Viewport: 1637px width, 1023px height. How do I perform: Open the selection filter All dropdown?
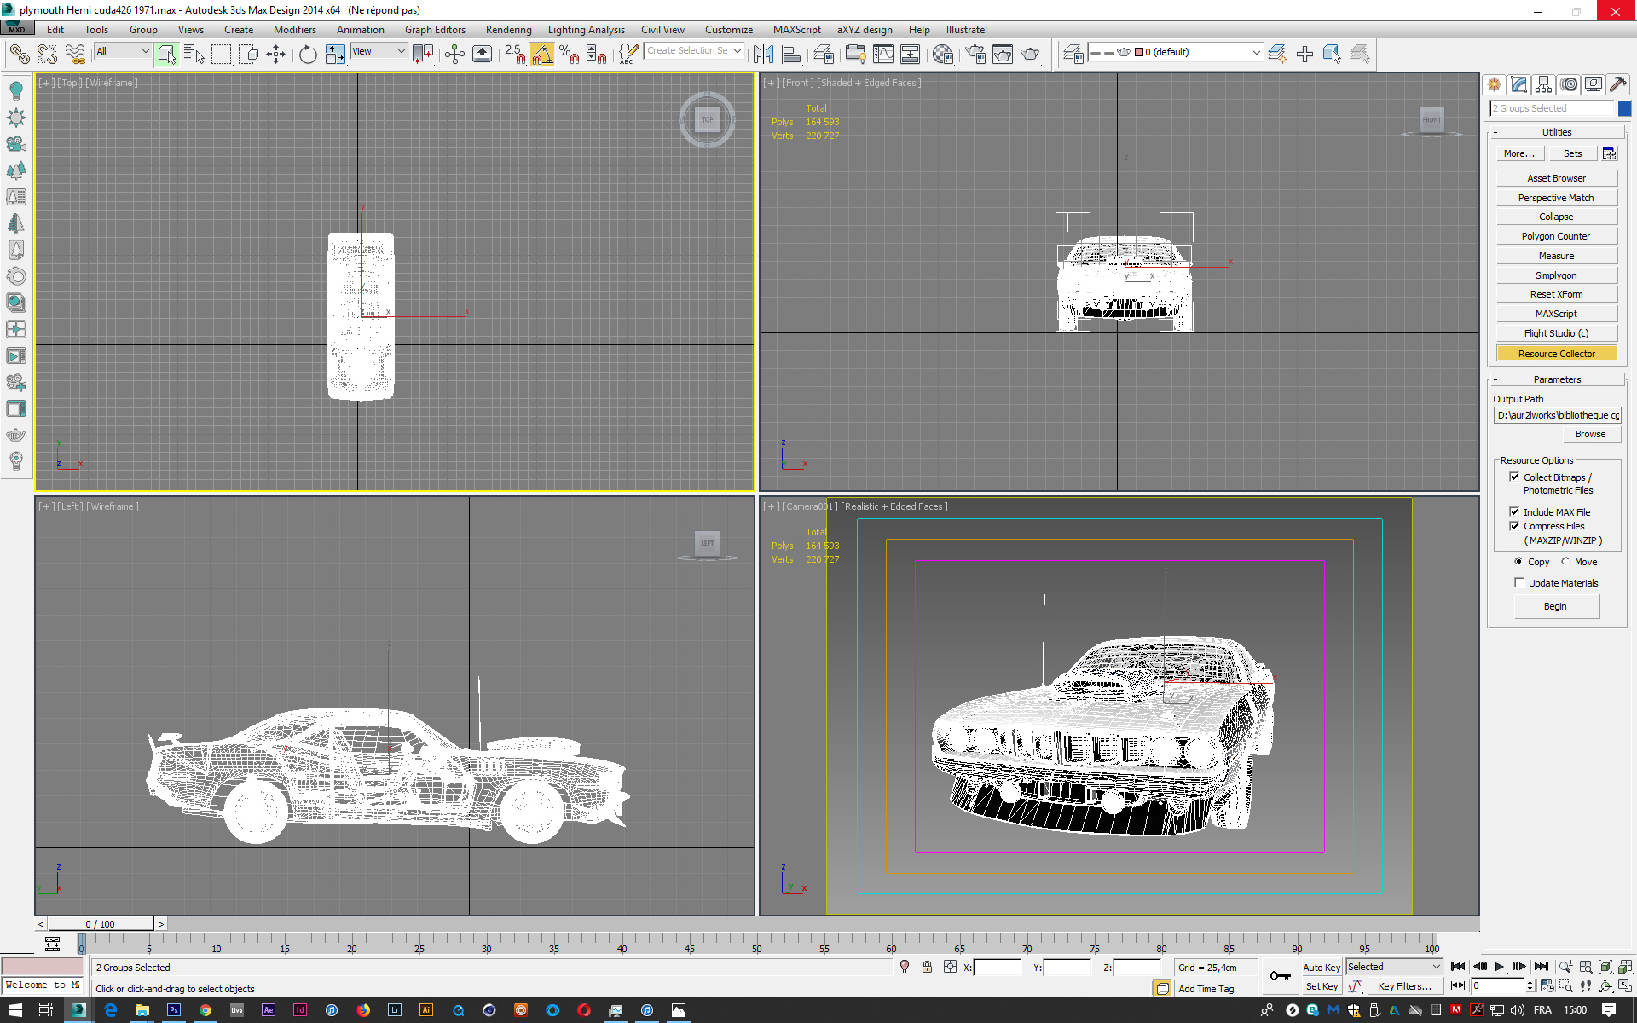click(x=123, y=51)
